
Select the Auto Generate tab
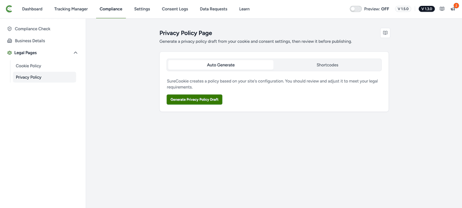(221, 65)
